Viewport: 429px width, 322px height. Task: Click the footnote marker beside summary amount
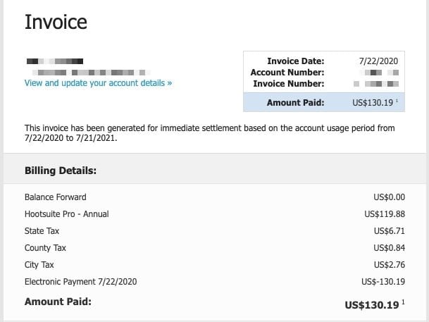397,101
